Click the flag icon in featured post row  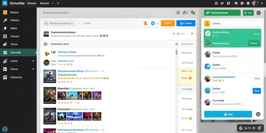[x=173, y=34]
